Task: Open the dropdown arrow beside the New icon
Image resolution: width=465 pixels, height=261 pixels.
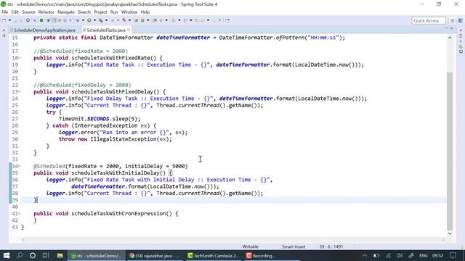Action: click(9, 20)
